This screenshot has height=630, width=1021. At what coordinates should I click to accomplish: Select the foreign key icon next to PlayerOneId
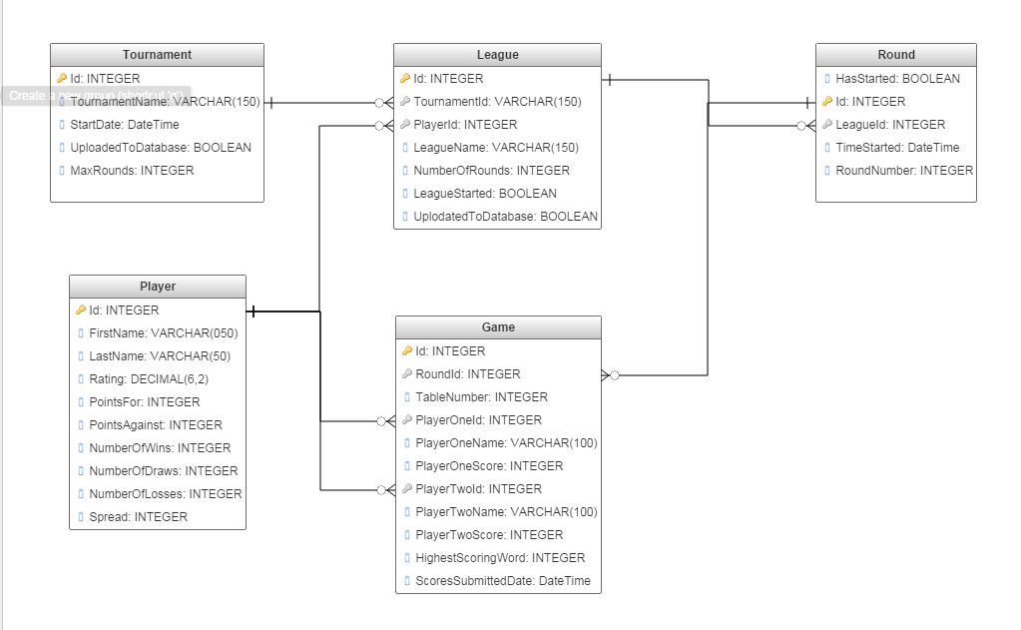pyautogui.click(x=409, y=419)
